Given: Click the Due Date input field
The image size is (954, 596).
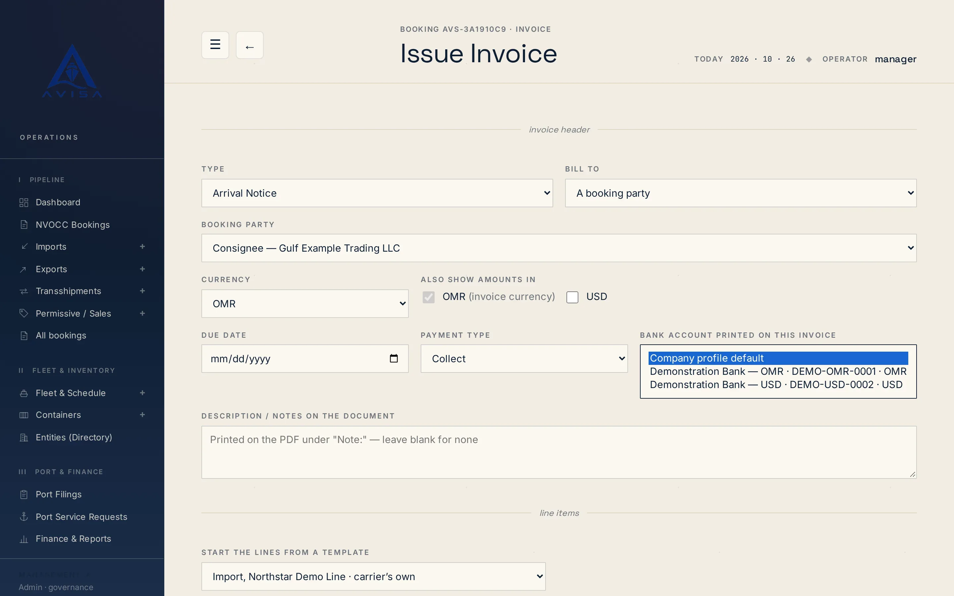Looking at the screenshot, I should 305,359.
